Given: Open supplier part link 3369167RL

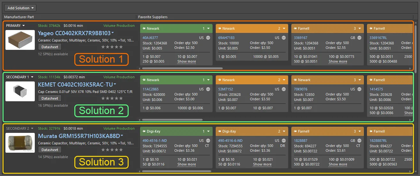Looking at the screenshot, I should click(378, 38).
